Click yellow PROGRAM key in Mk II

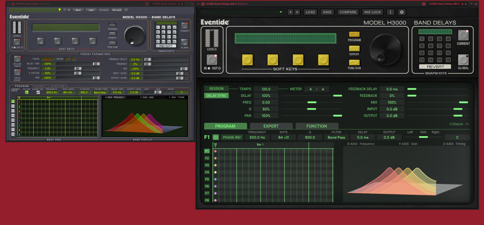[354, 34]
